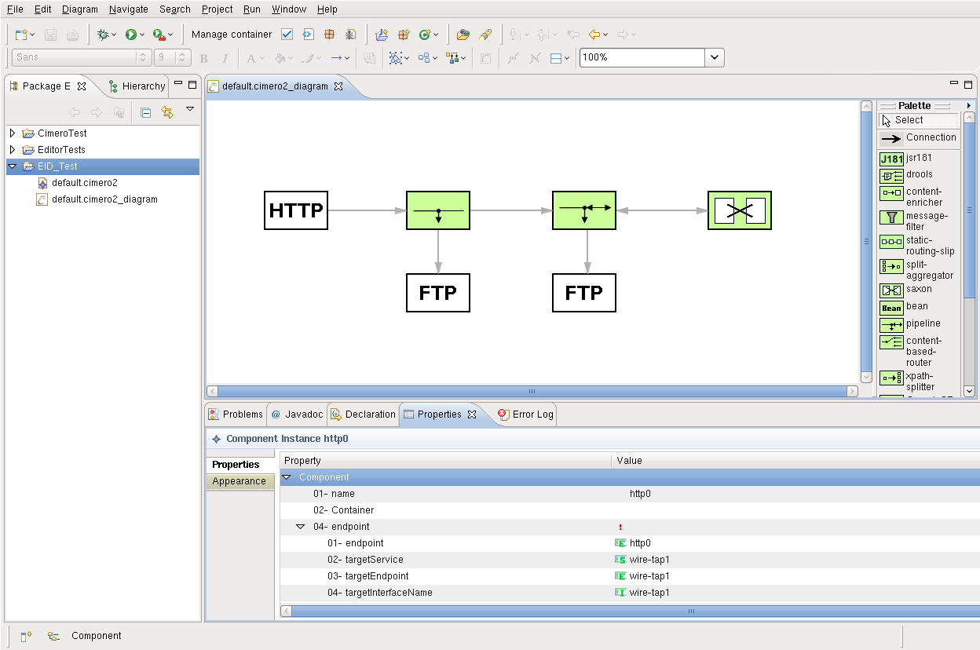Toggle Link with Editor in Package Explorer

click(167, 112)
